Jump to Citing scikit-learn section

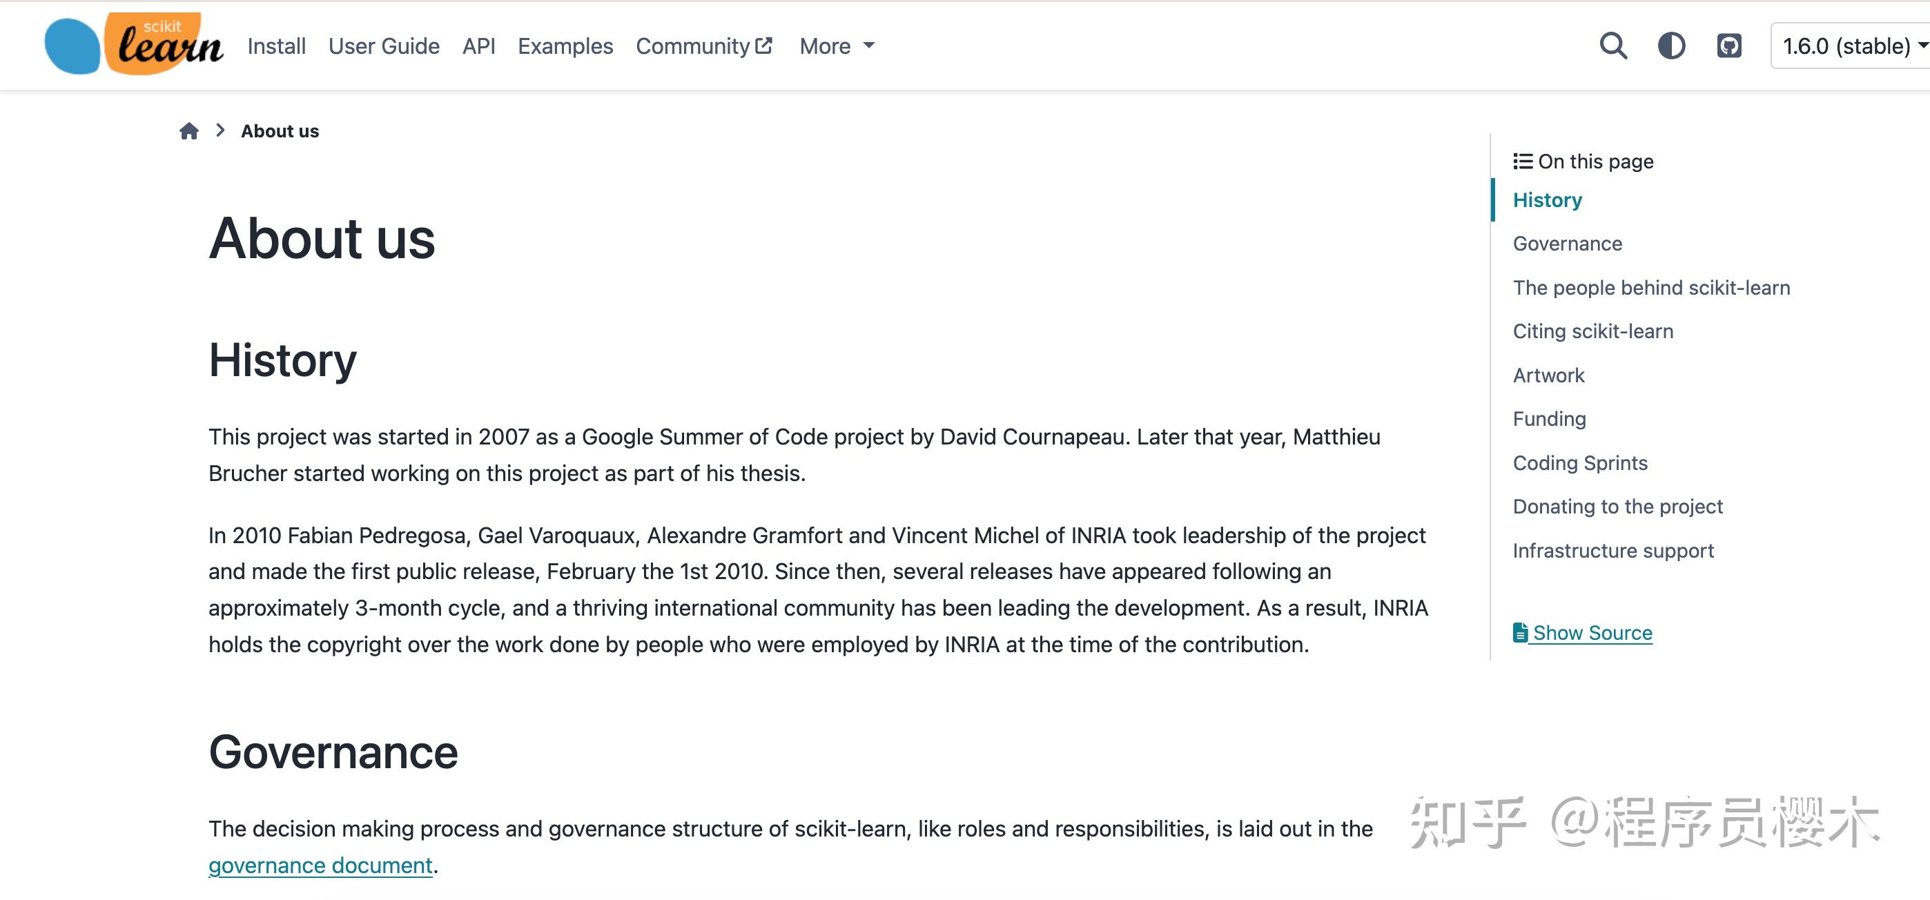1593,331
